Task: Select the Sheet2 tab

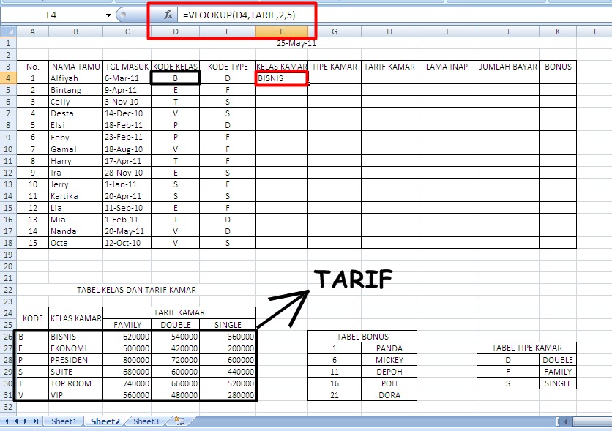Action: (x=105, y=421)
